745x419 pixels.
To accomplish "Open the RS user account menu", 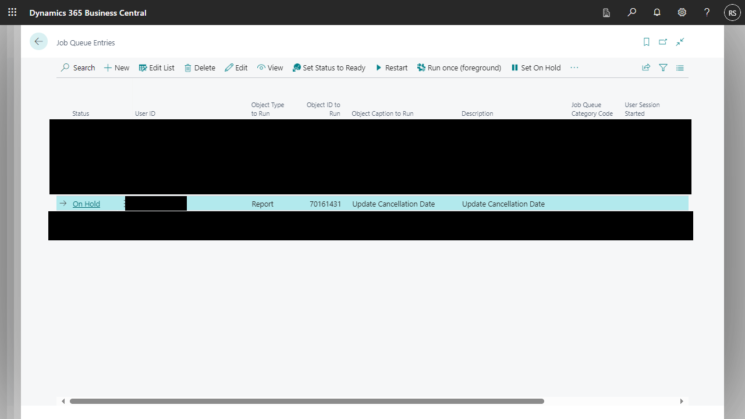I will point(732,13).
